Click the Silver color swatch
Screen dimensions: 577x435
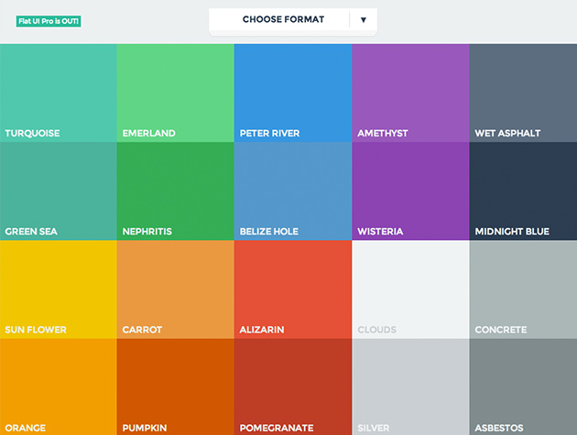coord(410,386)
